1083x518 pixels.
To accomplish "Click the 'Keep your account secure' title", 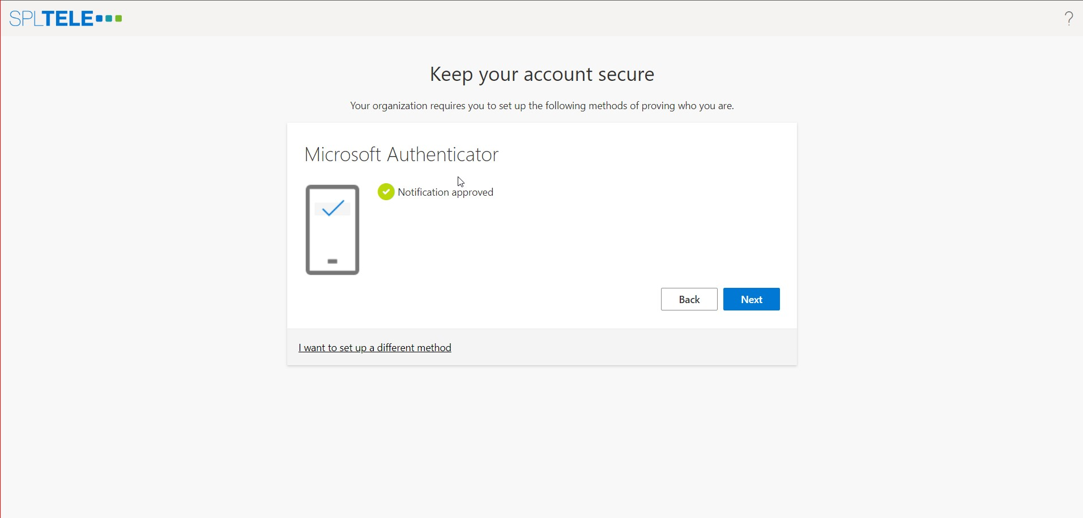I will point(542,75).
